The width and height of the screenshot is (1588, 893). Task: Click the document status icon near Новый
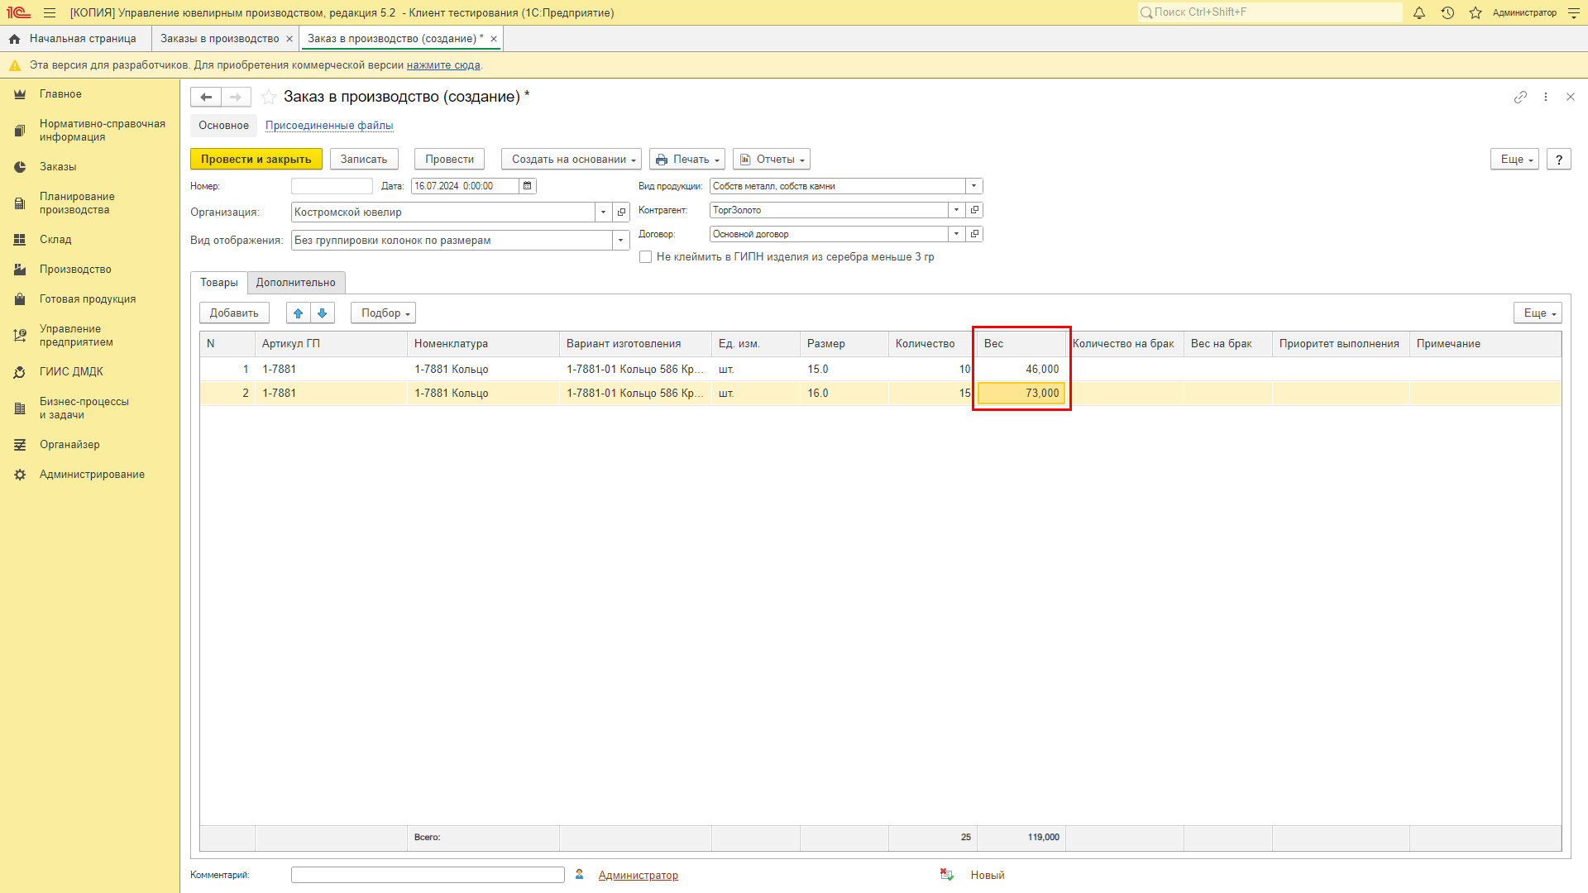pyautogui.click(x=947, y=875)
